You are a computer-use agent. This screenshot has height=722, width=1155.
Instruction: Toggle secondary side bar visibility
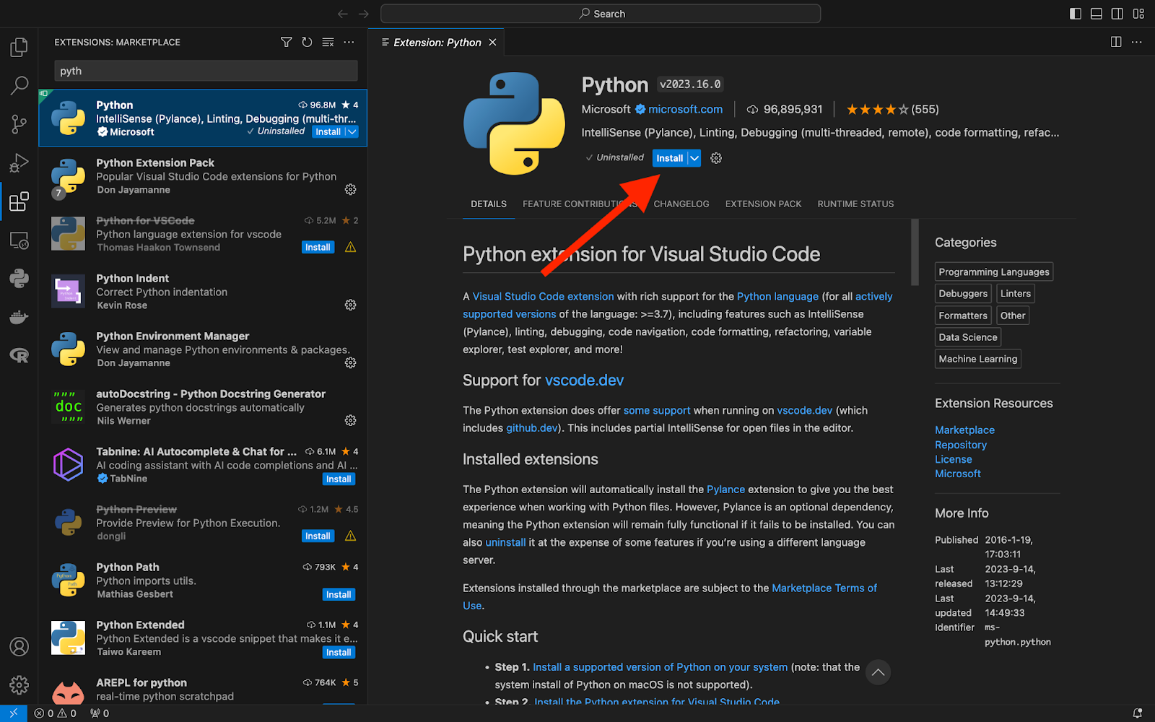coord(1117,14)
